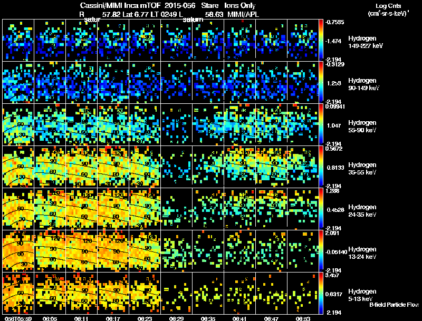The width and height of the screenshot is (422, 321).
Task: Click the '056T05:59' time label
Action: (x=18, y=319)
